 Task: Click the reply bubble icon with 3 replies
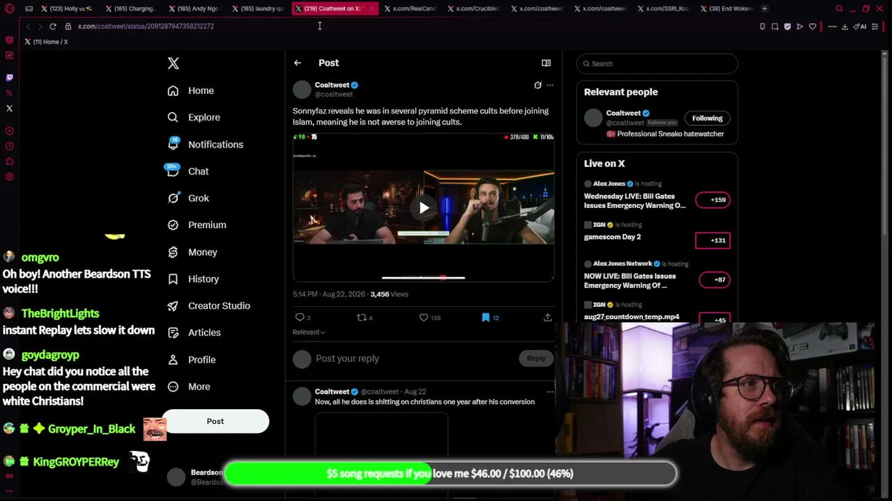pos(300,317)
